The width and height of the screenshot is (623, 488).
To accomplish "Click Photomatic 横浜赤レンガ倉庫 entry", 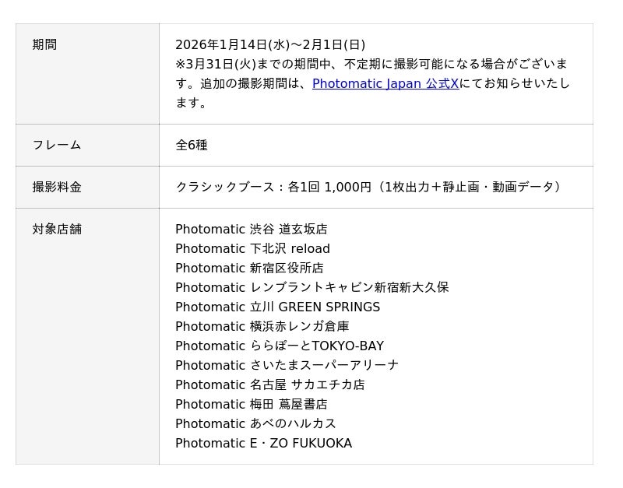I will click(x=262, y=326).
